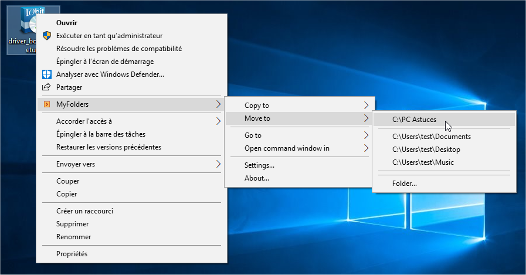The width and height of the screenshot is (526, 275).
Task: Pick the C:\Users\test\Documents destination
Action: pos(431,137)
